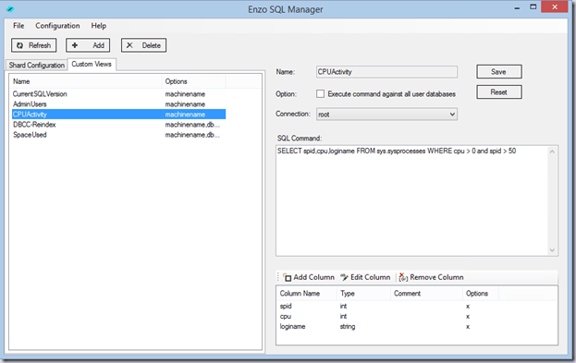Select the Custom Views tab
The image size is (576, 363).
point(92,65)
